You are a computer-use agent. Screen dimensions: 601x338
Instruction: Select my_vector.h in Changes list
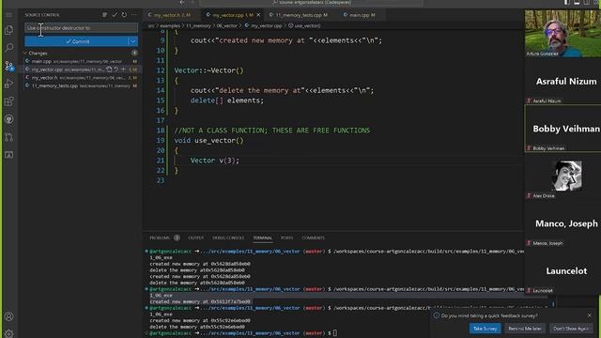tap(81, 77)
